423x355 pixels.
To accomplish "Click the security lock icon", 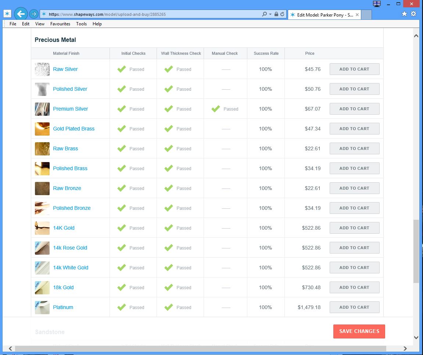I will pyautogui.click(x=276, y=14).
